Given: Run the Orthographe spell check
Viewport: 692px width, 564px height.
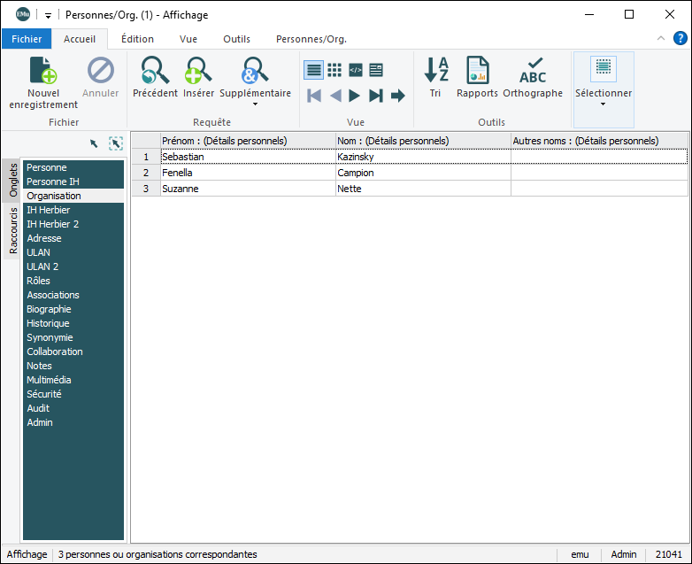Looking at the screenshot, I should click(533, 71).
